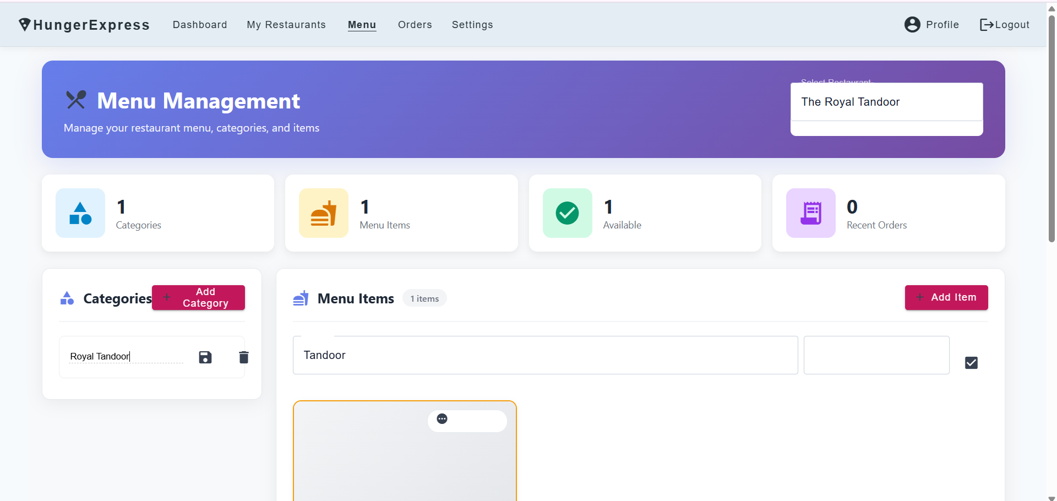Click the Categories shapes stat icon
Viewport: 1057px width, 501px height.
pos(80,213)
